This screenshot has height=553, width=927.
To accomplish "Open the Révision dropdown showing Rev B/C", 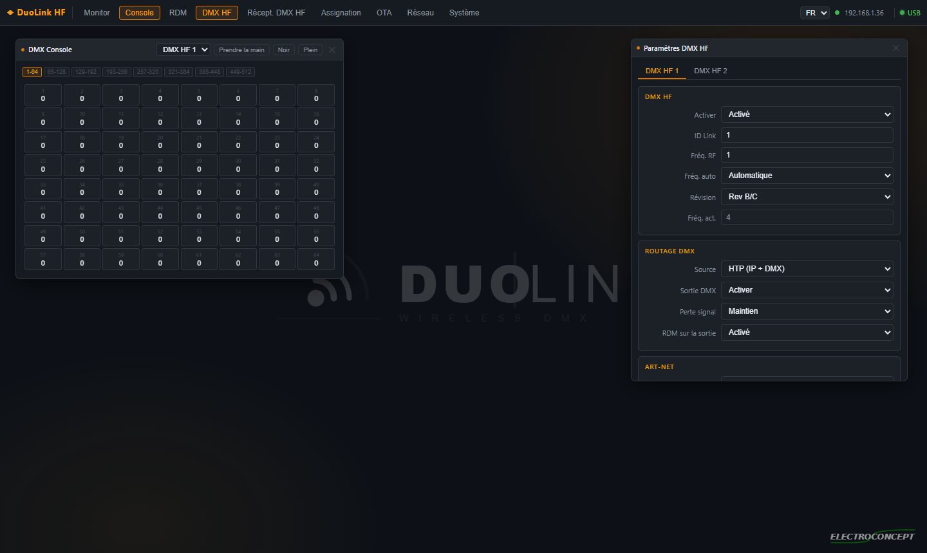I will 807,197.
